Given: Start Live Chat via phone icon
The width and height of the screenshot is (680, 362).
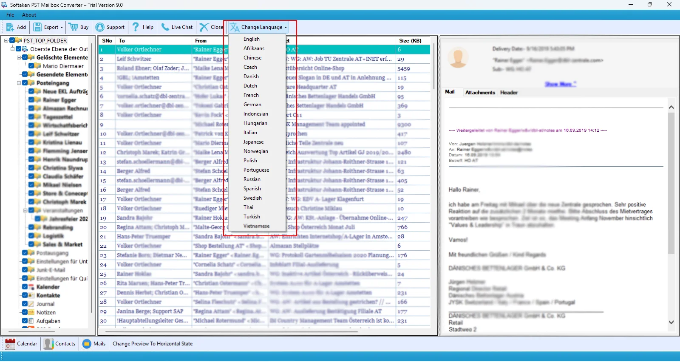Looking at the screenshot, I should pos(165,27).
